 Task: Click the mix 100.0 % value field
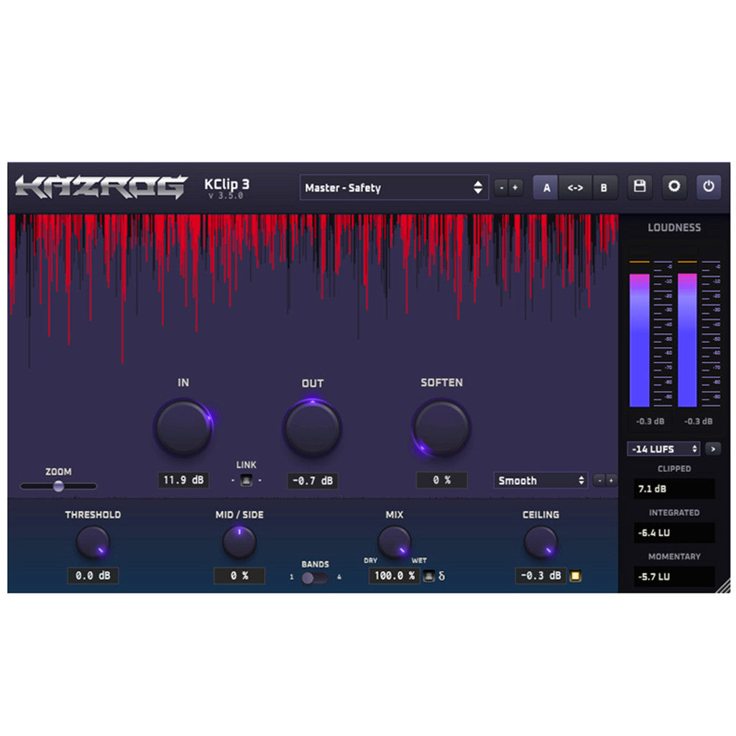click(395, 576)
